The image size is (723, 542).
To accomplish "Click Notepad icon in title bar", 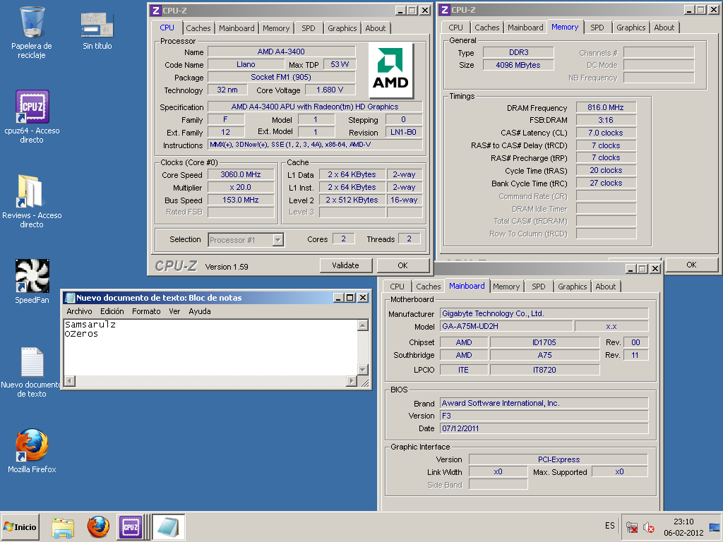I will point(70,298).
